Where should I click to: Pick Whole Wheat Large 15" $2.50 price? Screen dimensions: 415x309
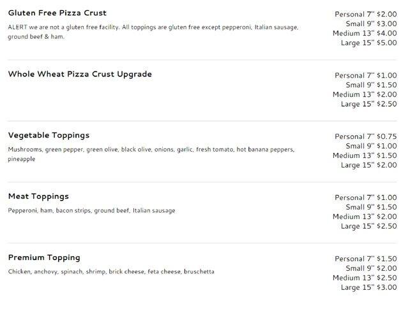click(368, 104)
